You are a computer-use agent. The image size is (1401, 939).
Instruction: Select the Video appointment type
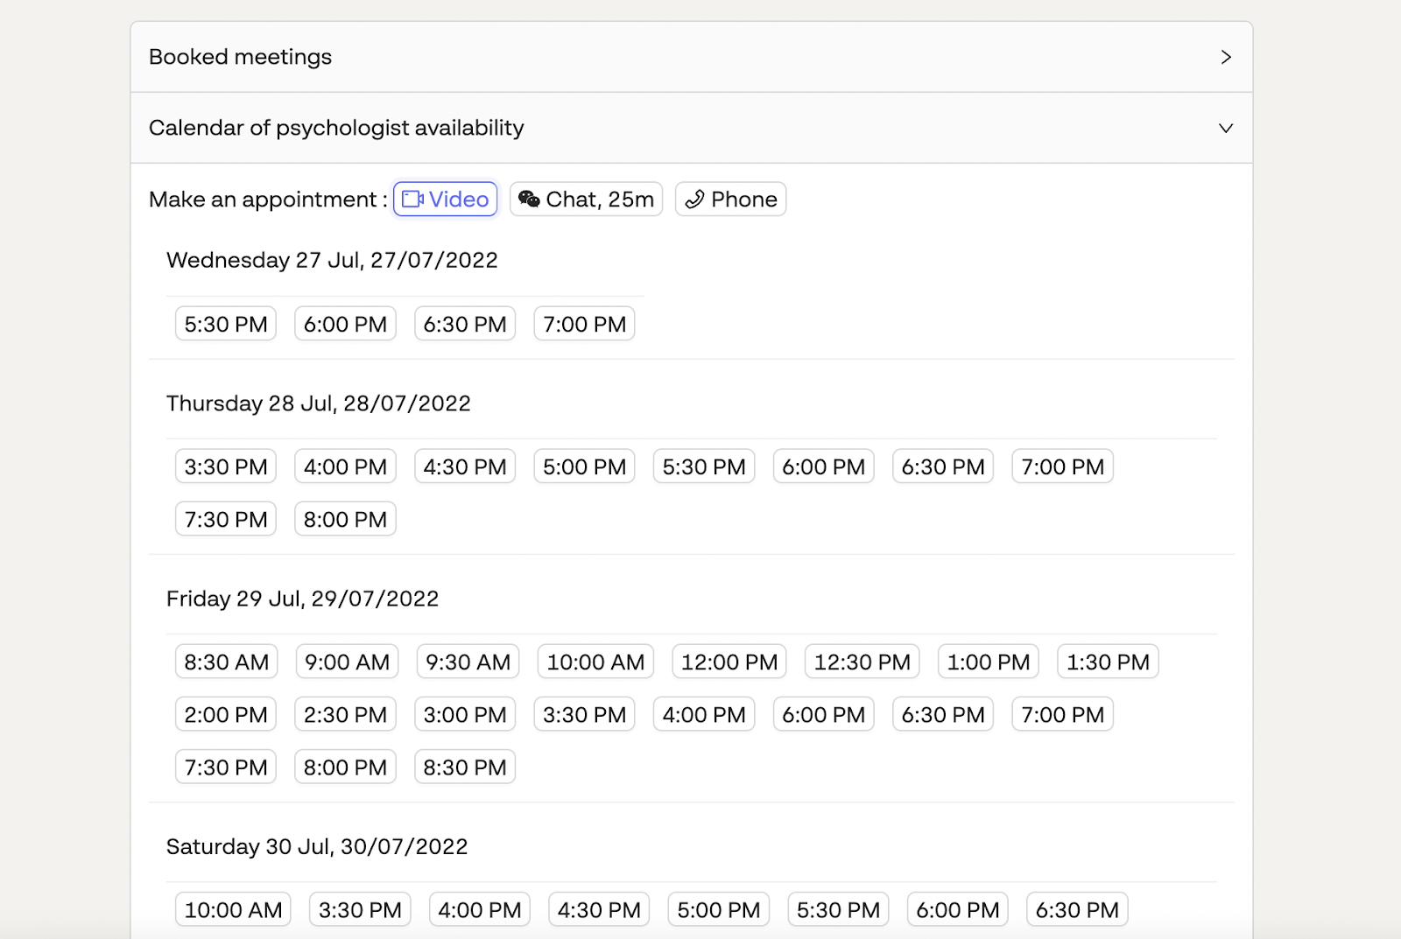446,200
